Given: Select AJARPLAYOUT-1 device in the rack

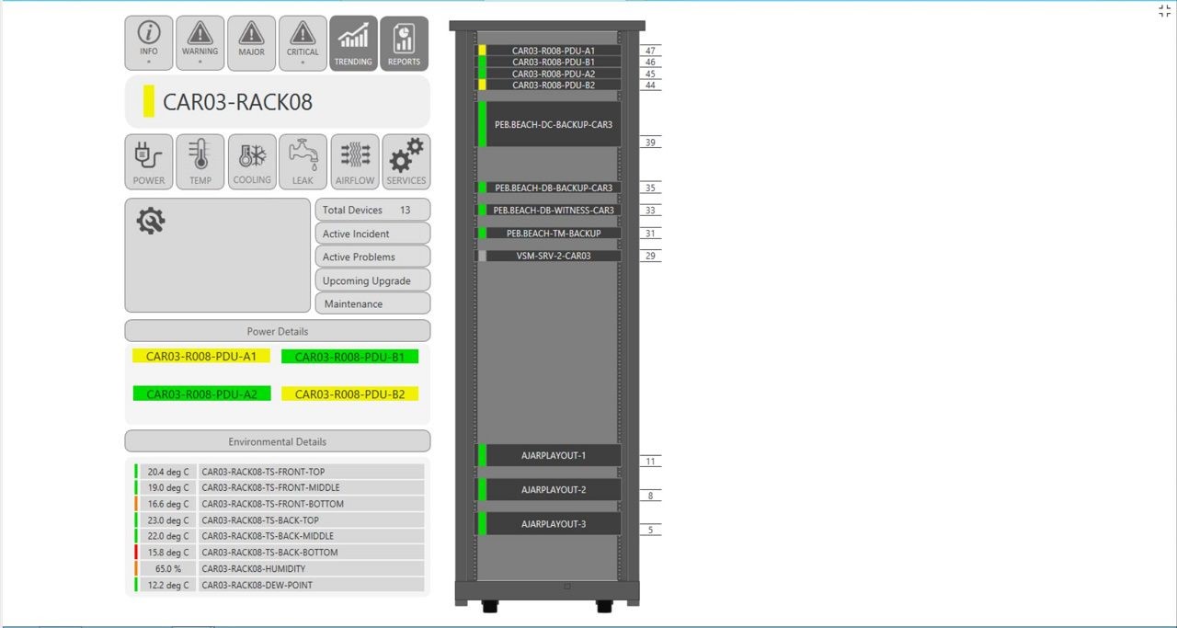Looking at the screenshot, I should pyautogui.click(x=549, y=455).
